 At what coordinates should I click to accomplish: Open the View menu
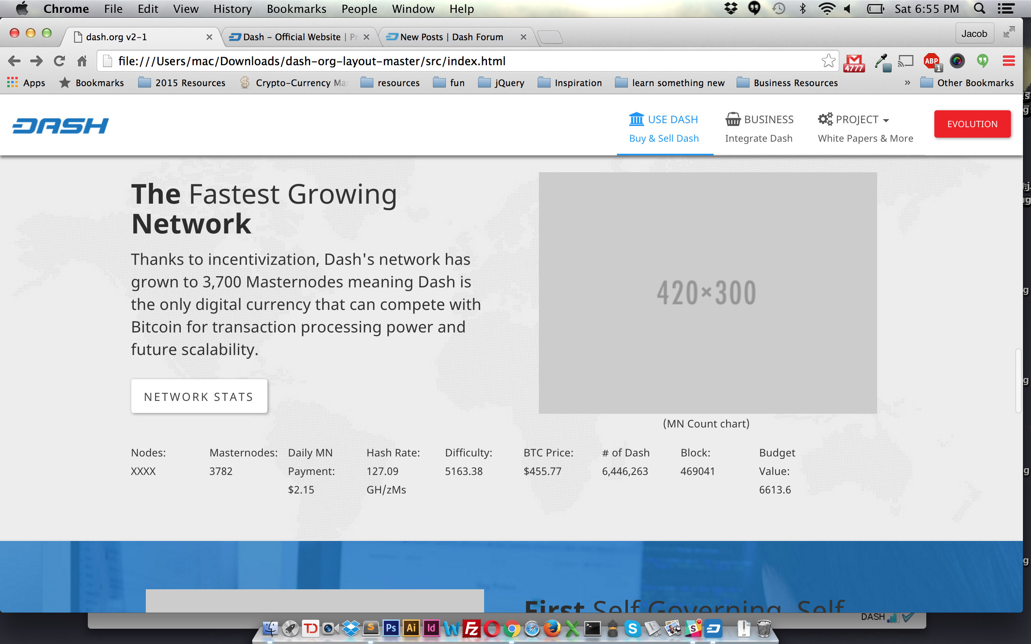click(x=186, y=8)
